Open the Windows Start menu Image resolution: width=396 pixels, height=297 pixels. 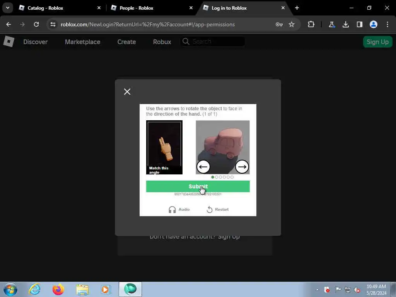tap(10, 289)
